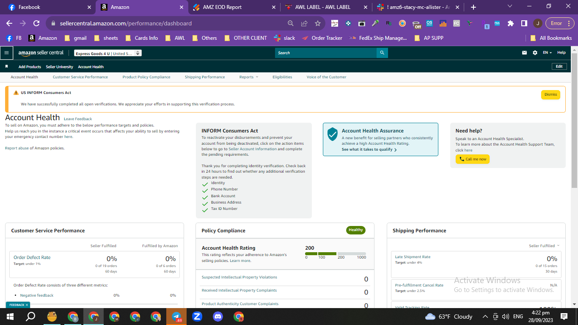Open the Windows notification center icon
Image resolution: width=578 pixels, height=325 pixels.
click(x=564, y=316)
